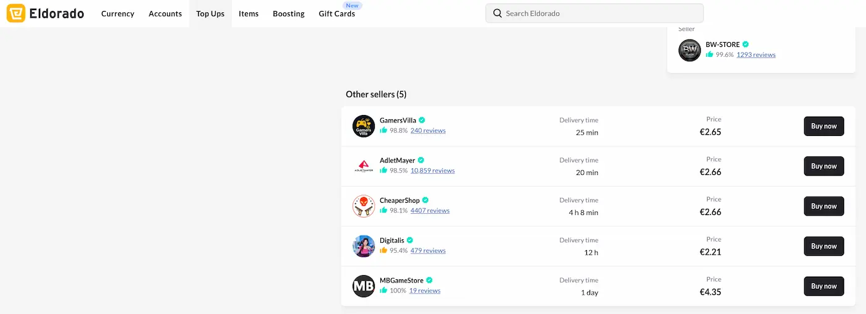
Task: Click BW-STORE verified badge icon
Action: (x=746, y=45)
